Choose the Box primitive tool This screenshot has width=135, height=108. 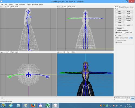tap(120, 20)
